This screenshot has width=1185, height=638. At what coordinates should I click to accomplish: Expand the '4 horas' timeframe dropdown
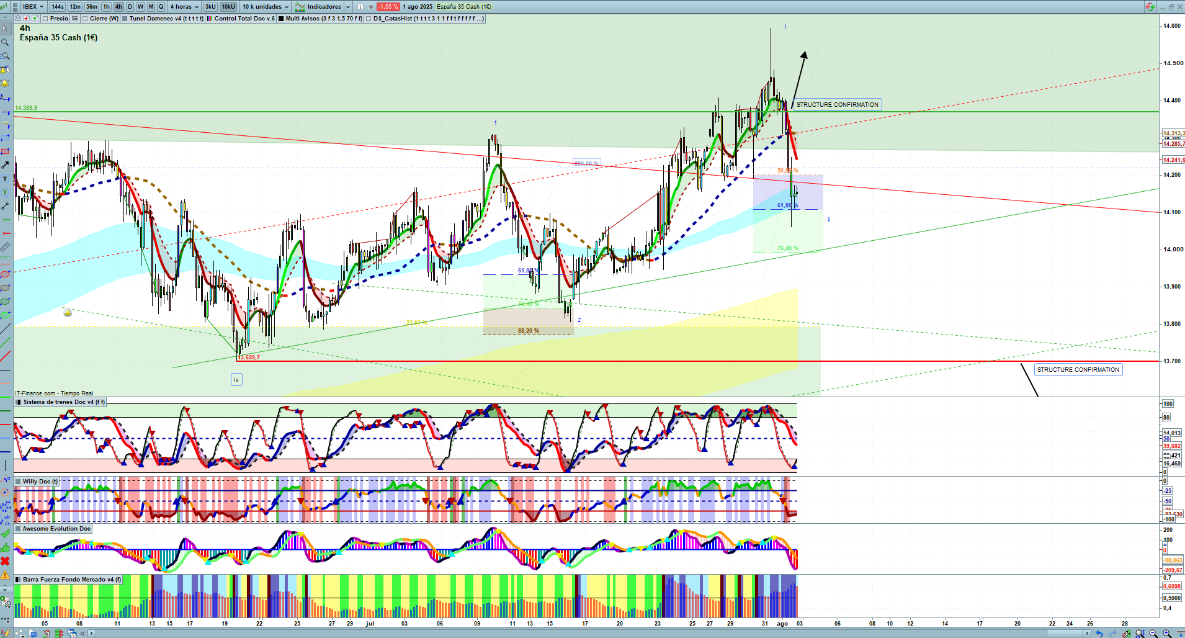click(x=184, y=7)
